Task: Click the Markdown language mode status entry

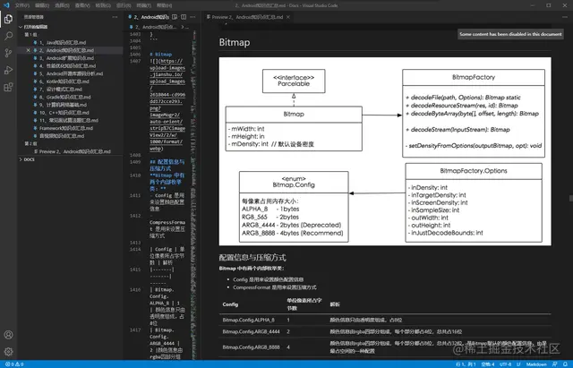Action: (536, 364)
